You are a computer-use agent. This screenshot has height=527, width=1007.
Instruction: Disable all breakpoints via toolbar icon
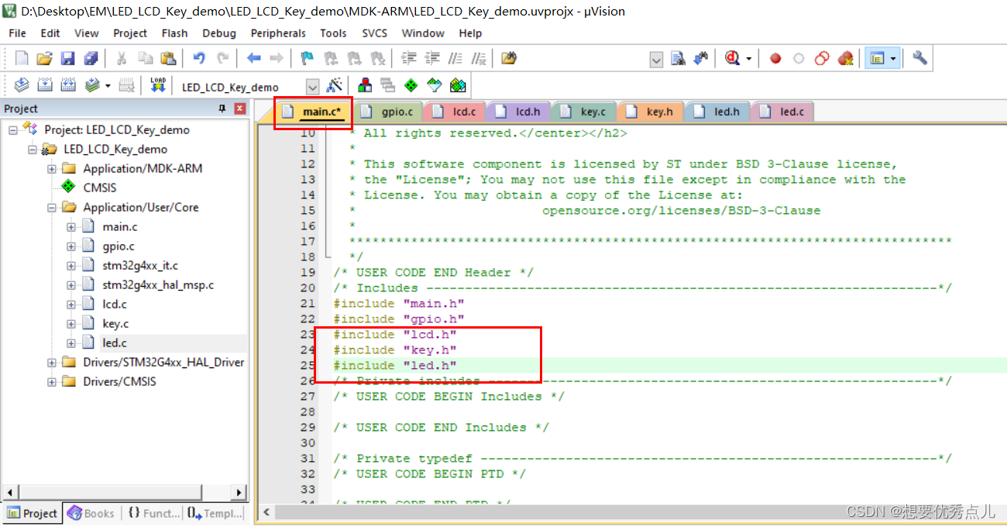click(821, 58)
